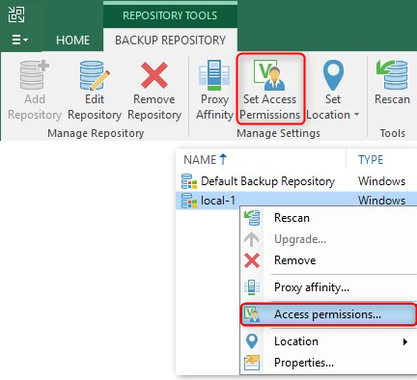
Task: Select the Default Backup Repository row
Action: pyautogui.click(x=296, y=181)
